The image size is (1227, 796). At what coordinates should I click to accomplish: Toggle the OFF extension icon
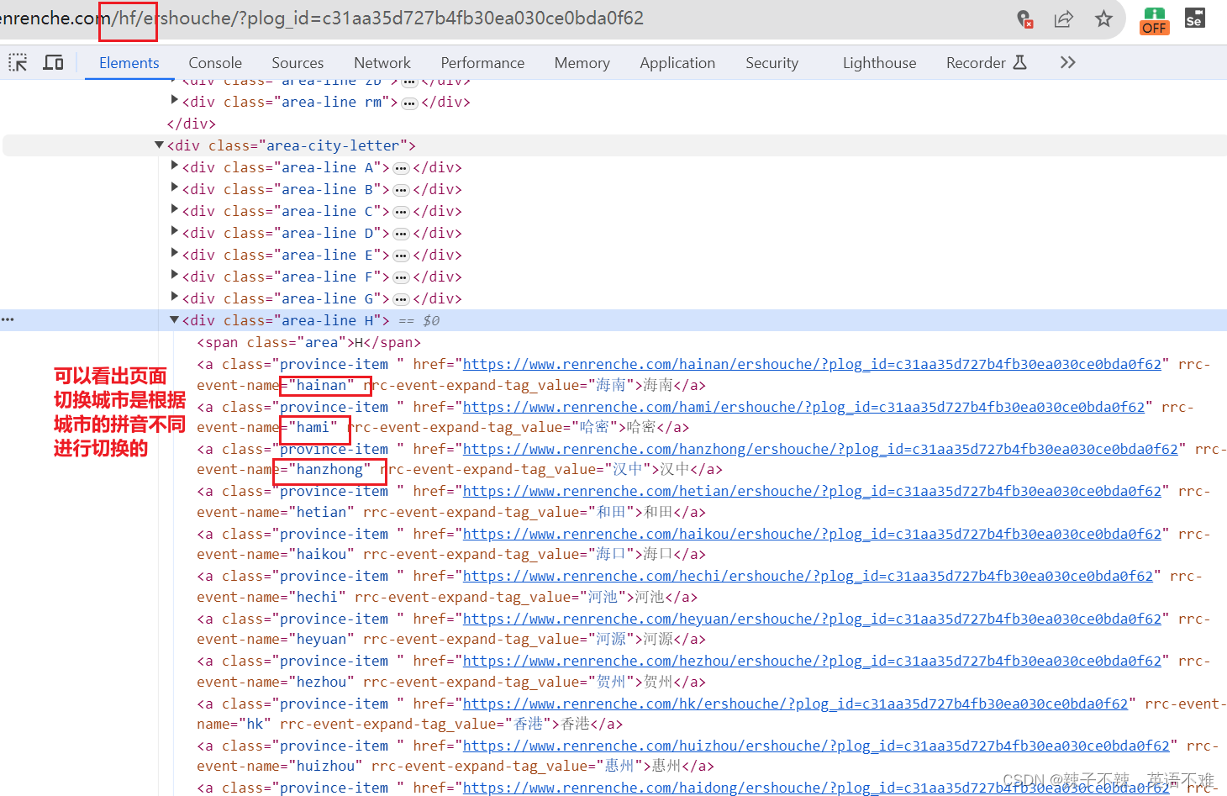point(1154,20)
